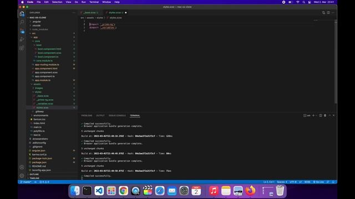Screen dimensions: 355x199
Task: Kill terminal with the trash icon
Action: tap(325, 116)
